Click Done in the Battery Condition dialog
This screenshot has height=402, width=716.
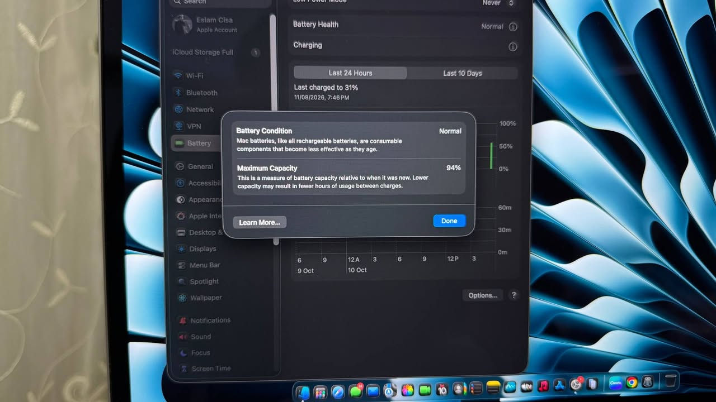449,221
